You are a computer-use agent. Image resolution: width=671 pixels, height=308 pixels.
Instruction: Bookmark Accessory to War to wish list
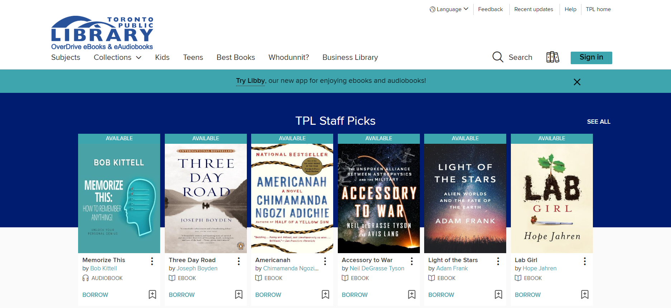(412, 294)
